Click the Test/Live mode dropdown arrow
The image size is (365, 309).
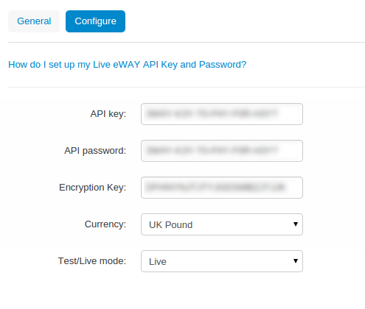click(296, 260)
